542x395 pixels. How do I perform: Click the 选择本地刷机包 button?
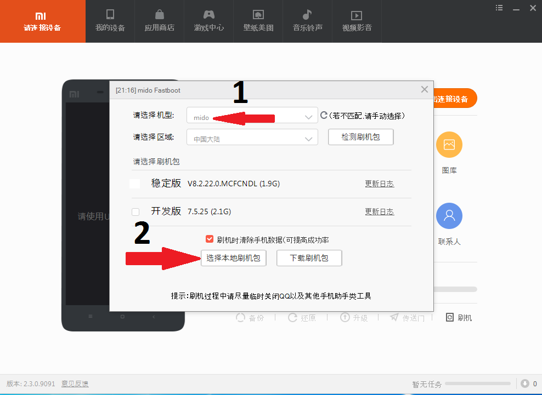[234, 258]
